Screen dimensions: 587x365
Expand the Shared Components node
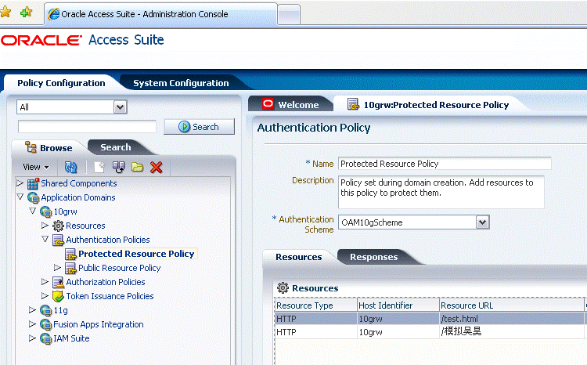pos(20,182)
